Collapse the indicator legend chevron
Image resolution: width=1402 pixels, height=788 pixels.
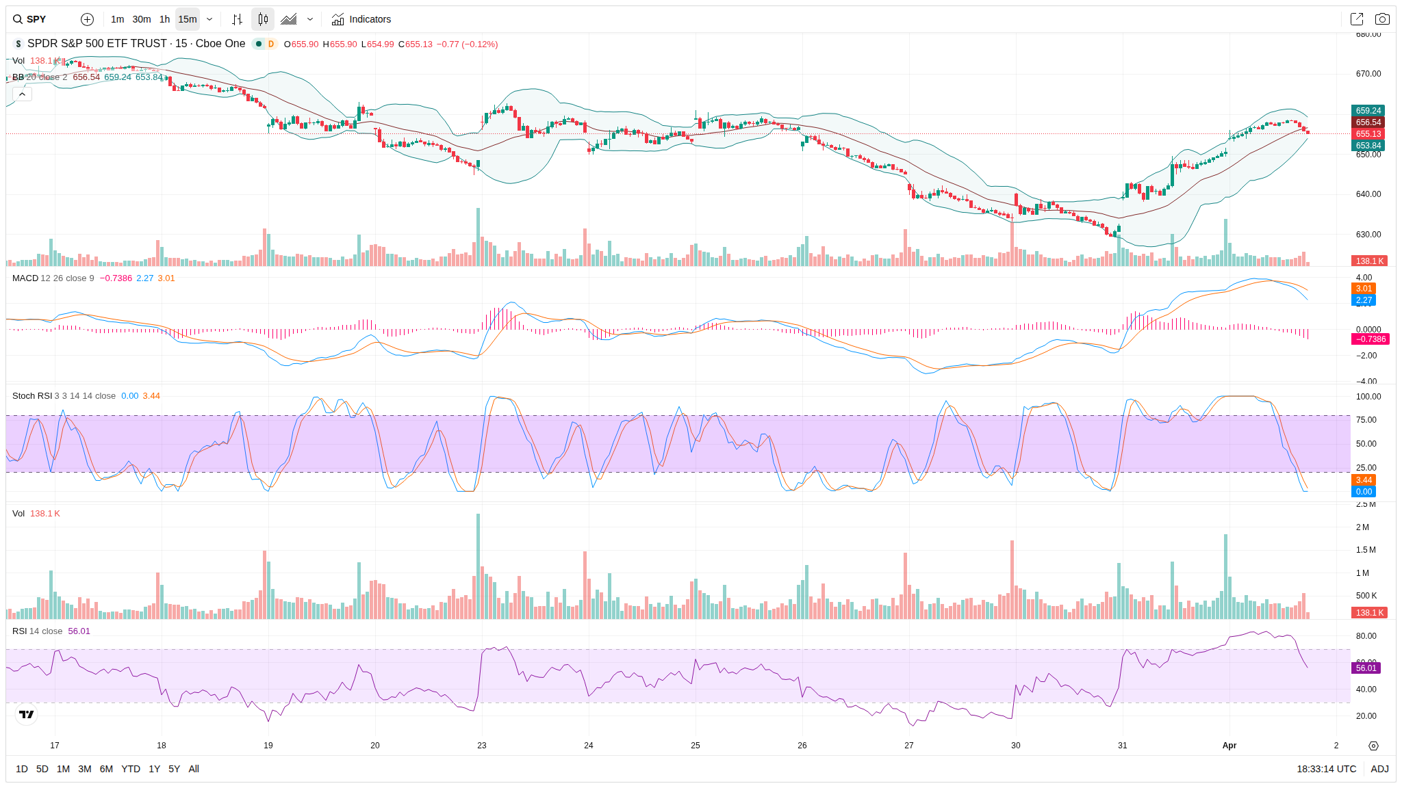click(22, 94)
